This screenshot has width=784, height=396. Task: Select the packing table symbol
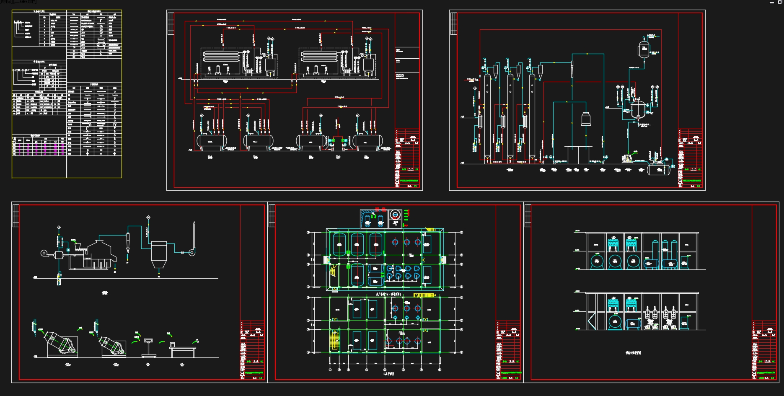[183, 350]
